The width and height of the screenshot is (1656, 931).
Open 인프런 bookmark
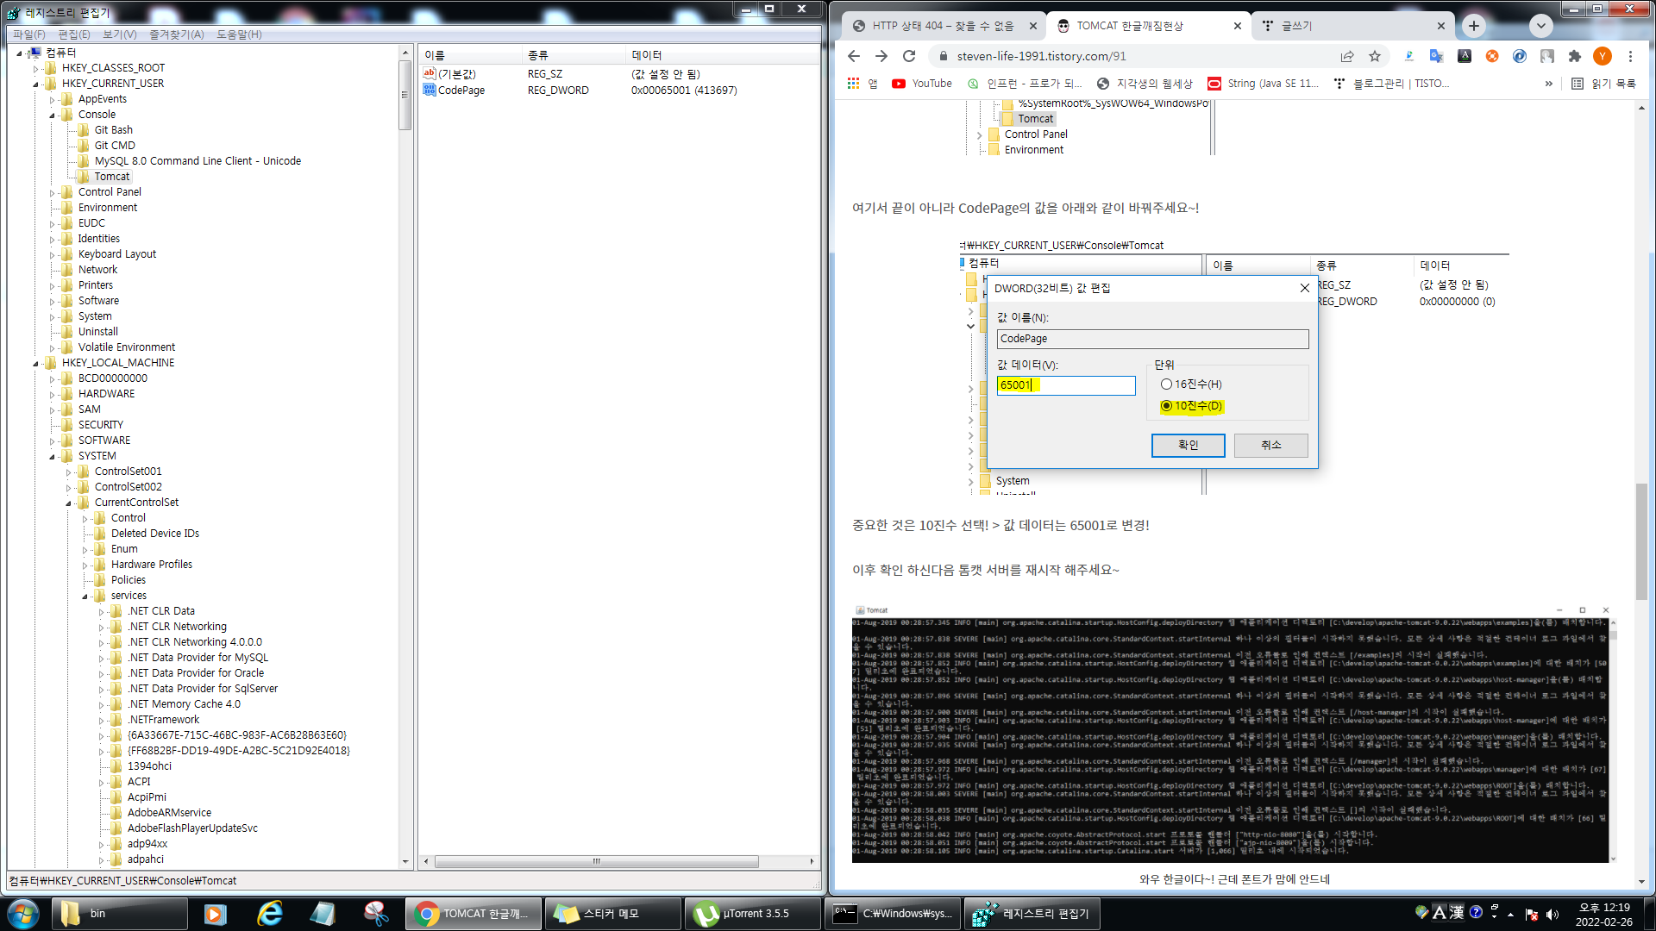tap(1025, 84)
